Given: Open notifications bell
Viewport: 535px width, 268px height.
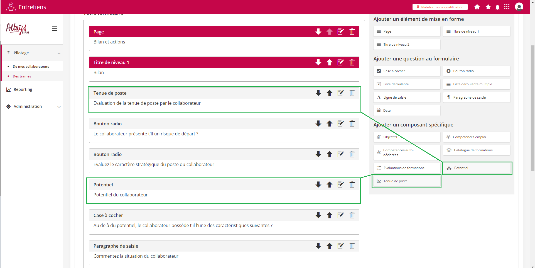Looking at the screenshot, I should pyautogui.click(x=497, y=7).
